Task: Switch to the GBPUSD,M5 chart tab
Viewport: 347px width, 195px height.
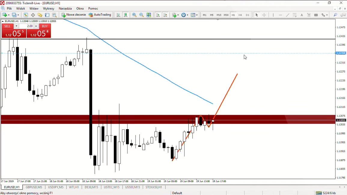Action: [34, 187]
